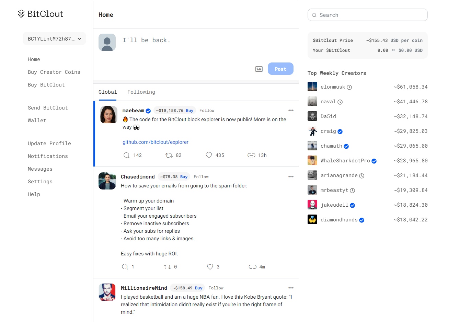Screen dimensions: 471x322
Task: Open diamondhands' avatar thumbnail
Action: pyautogui.click(x=312, y=219)
